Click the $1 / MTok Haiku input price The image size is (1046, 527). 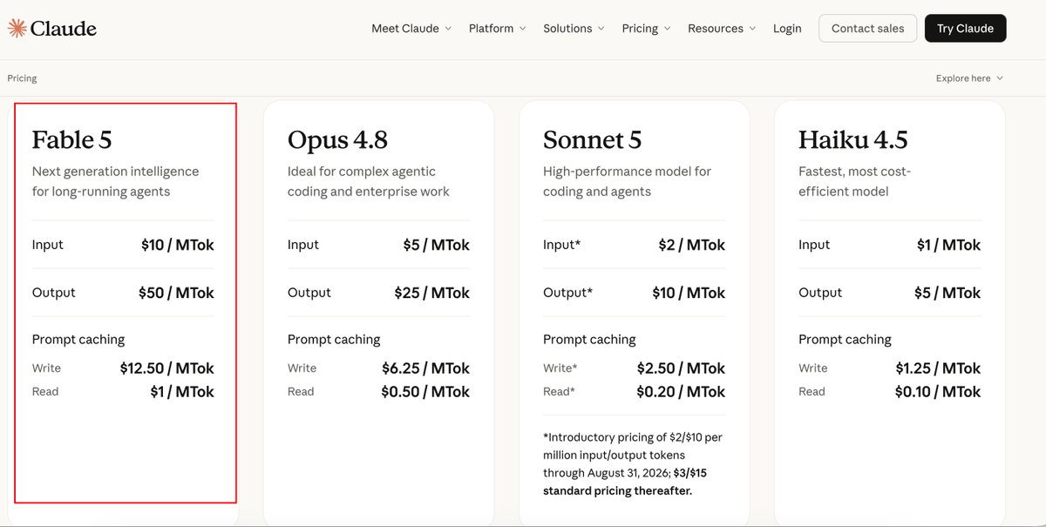pos(948,245)
